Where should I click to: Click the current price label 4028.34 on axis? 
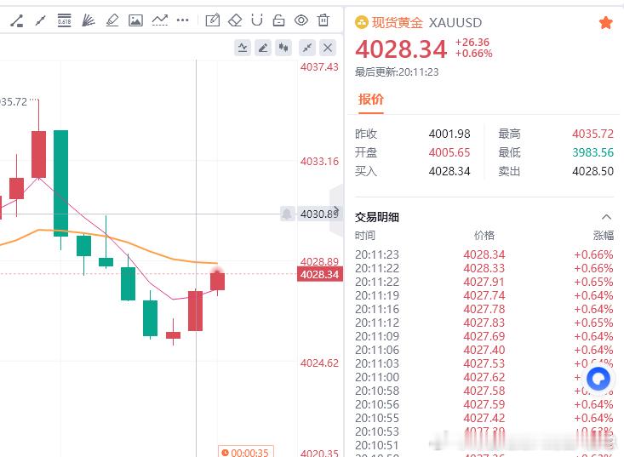tap(319, 274)
